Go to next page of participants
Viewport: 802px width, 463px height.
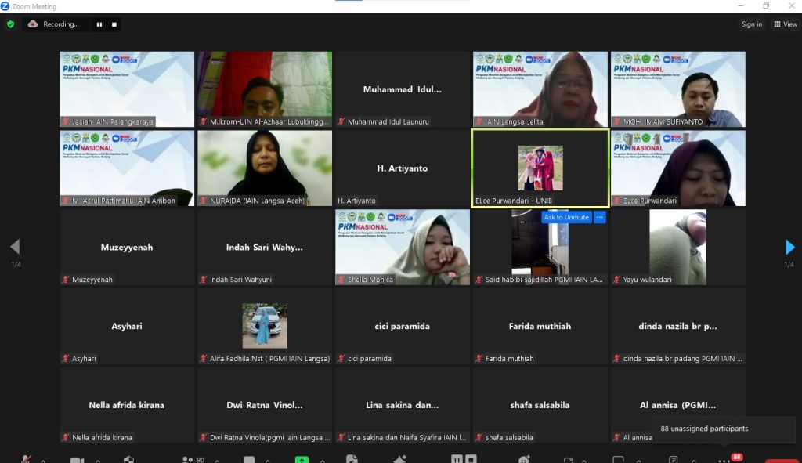[x=789, y=248]
